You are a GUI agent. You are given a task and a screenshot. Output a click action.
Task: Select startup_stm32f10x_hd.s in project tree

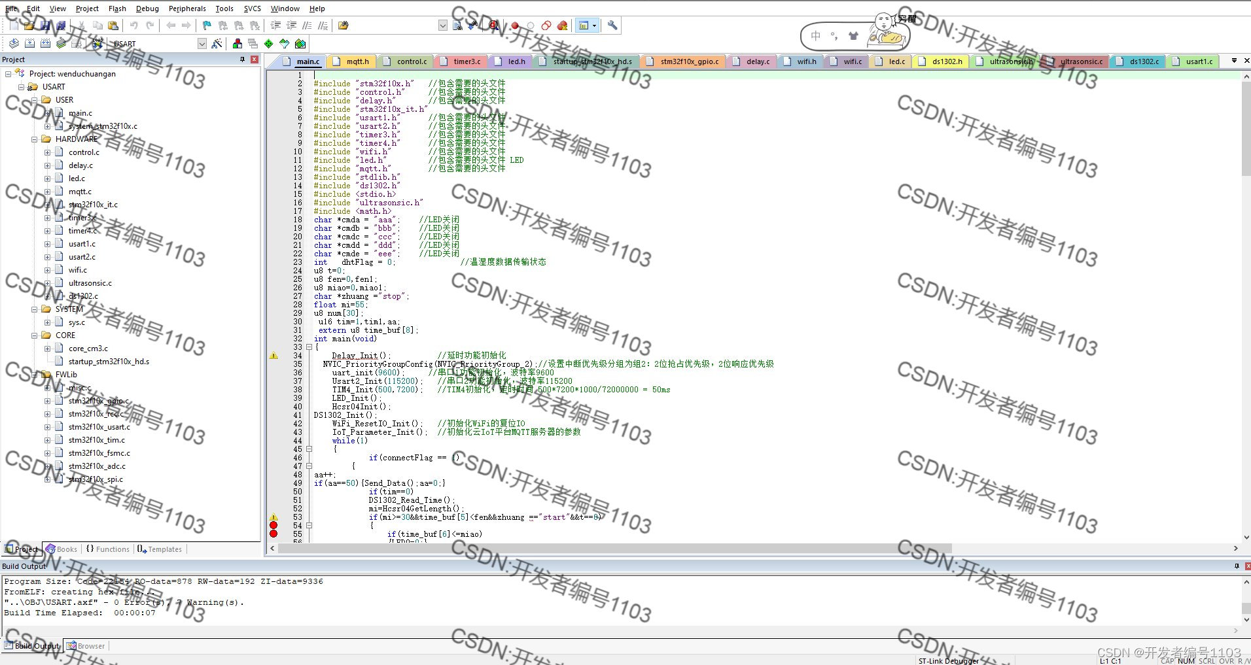tap(109, 362)
